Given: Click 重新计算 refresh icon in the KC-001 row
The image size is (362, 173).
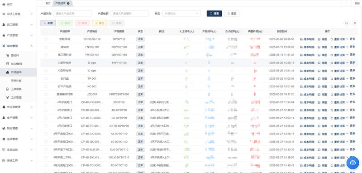Looking at the screenshot, I should tap(332, 86).
